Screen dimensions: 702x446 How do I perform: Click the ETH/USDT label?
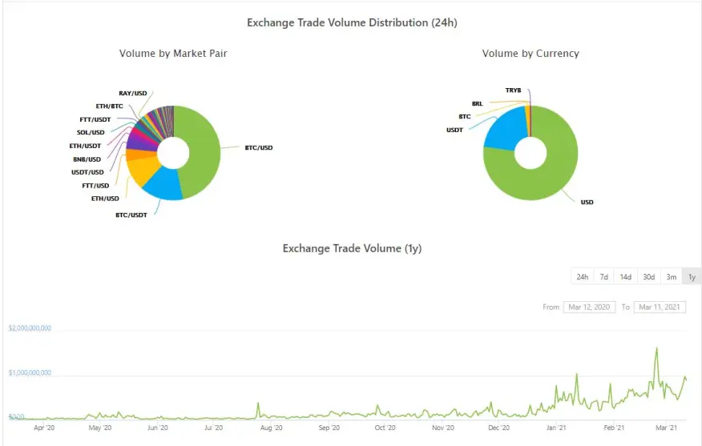[85, 146]
